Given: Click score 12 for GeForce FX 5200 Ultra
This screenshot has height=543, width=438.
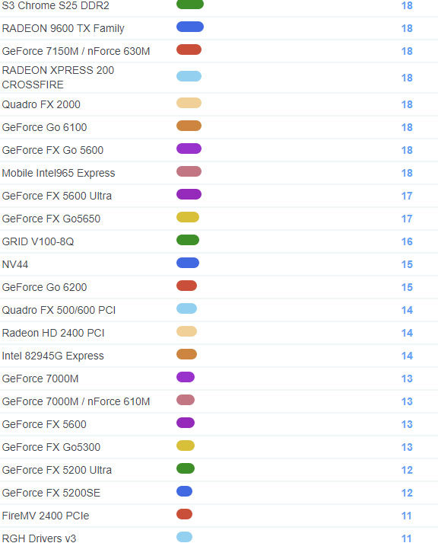Looking at the screenshot, I should coord(407,471).
